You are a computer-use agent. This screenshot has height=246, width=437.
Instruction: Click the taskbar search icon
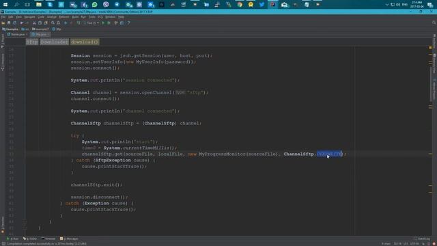[16, 4]
